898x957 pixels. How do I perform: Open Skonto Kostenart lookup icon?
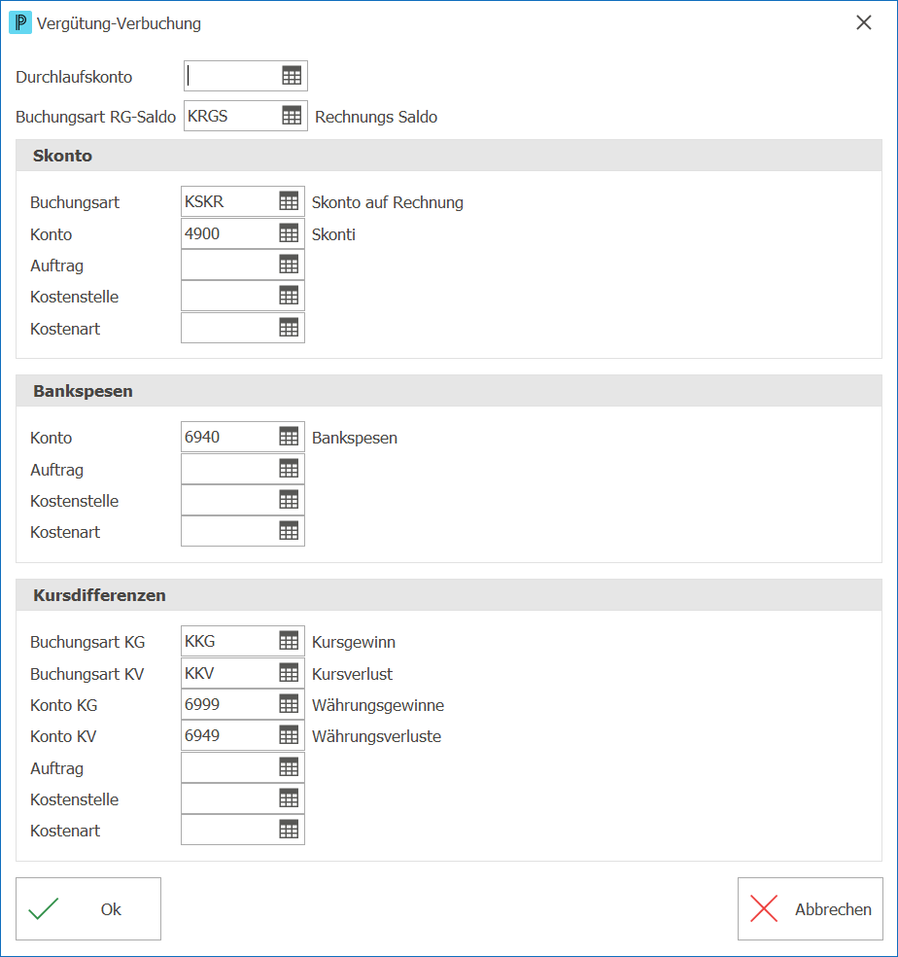pos(289,328)
